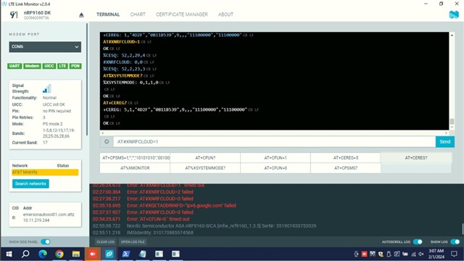The height and width of the screenshot is (261, 464).
Task: Click the Search networks button
Action: pyautogui.click(x=30, y=183)
